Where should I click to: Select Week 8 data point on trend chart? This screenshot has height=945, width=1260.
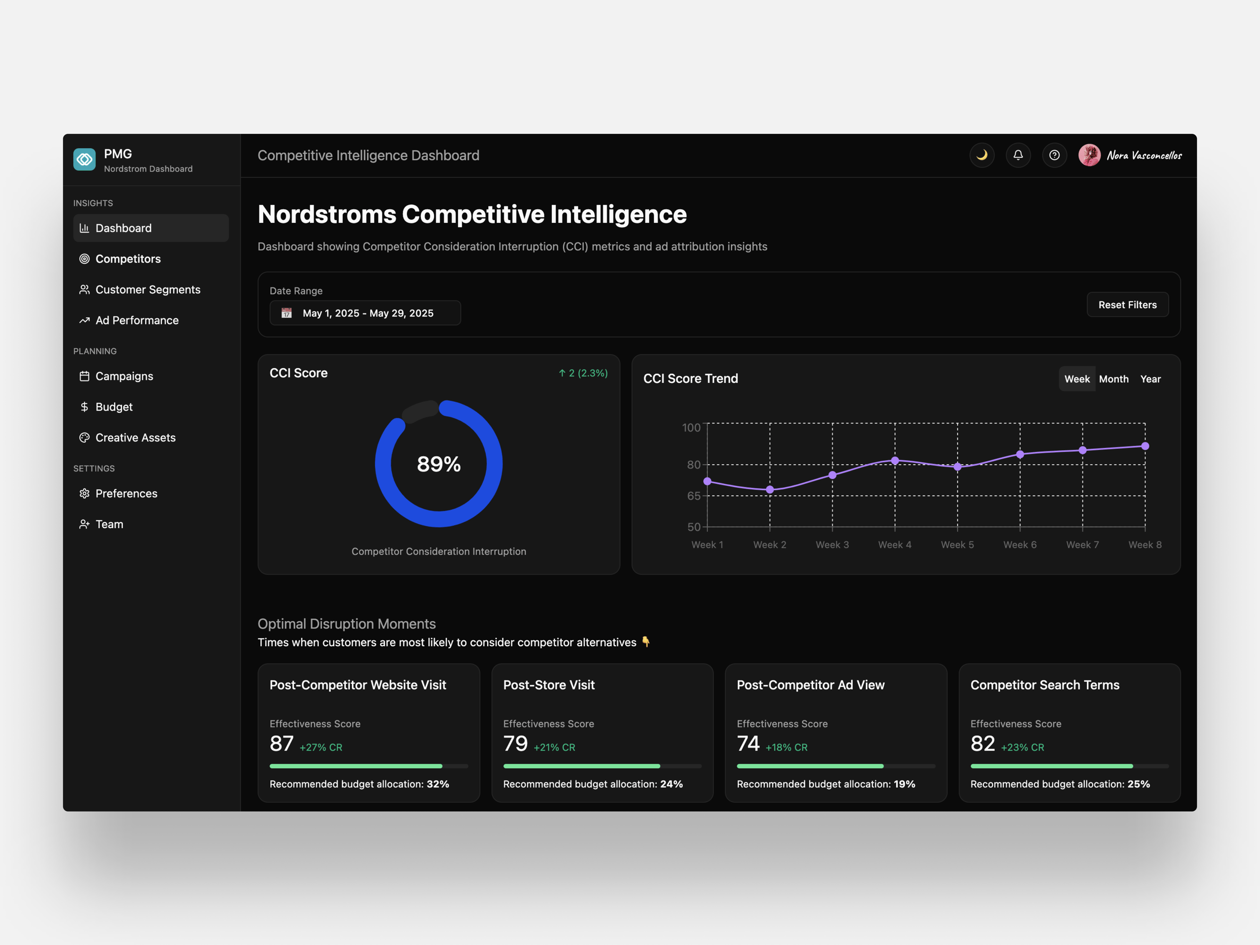(x=1145, y=446)
